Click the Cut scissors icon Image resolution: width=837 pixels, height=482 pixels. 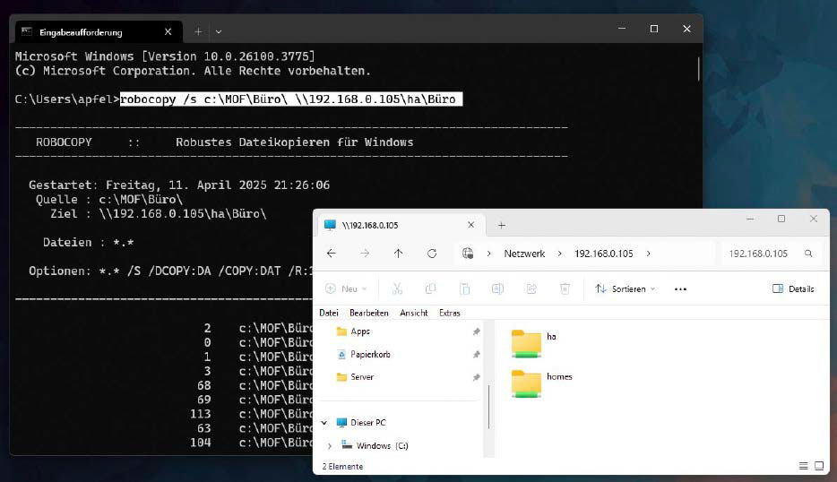(397, 288)
